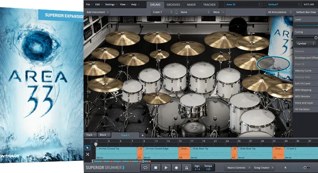The width and height of the screenshot is (318, 173).
Task: Toggle the metronome icon
Action: pyautogui.click(x=187, y=167)
